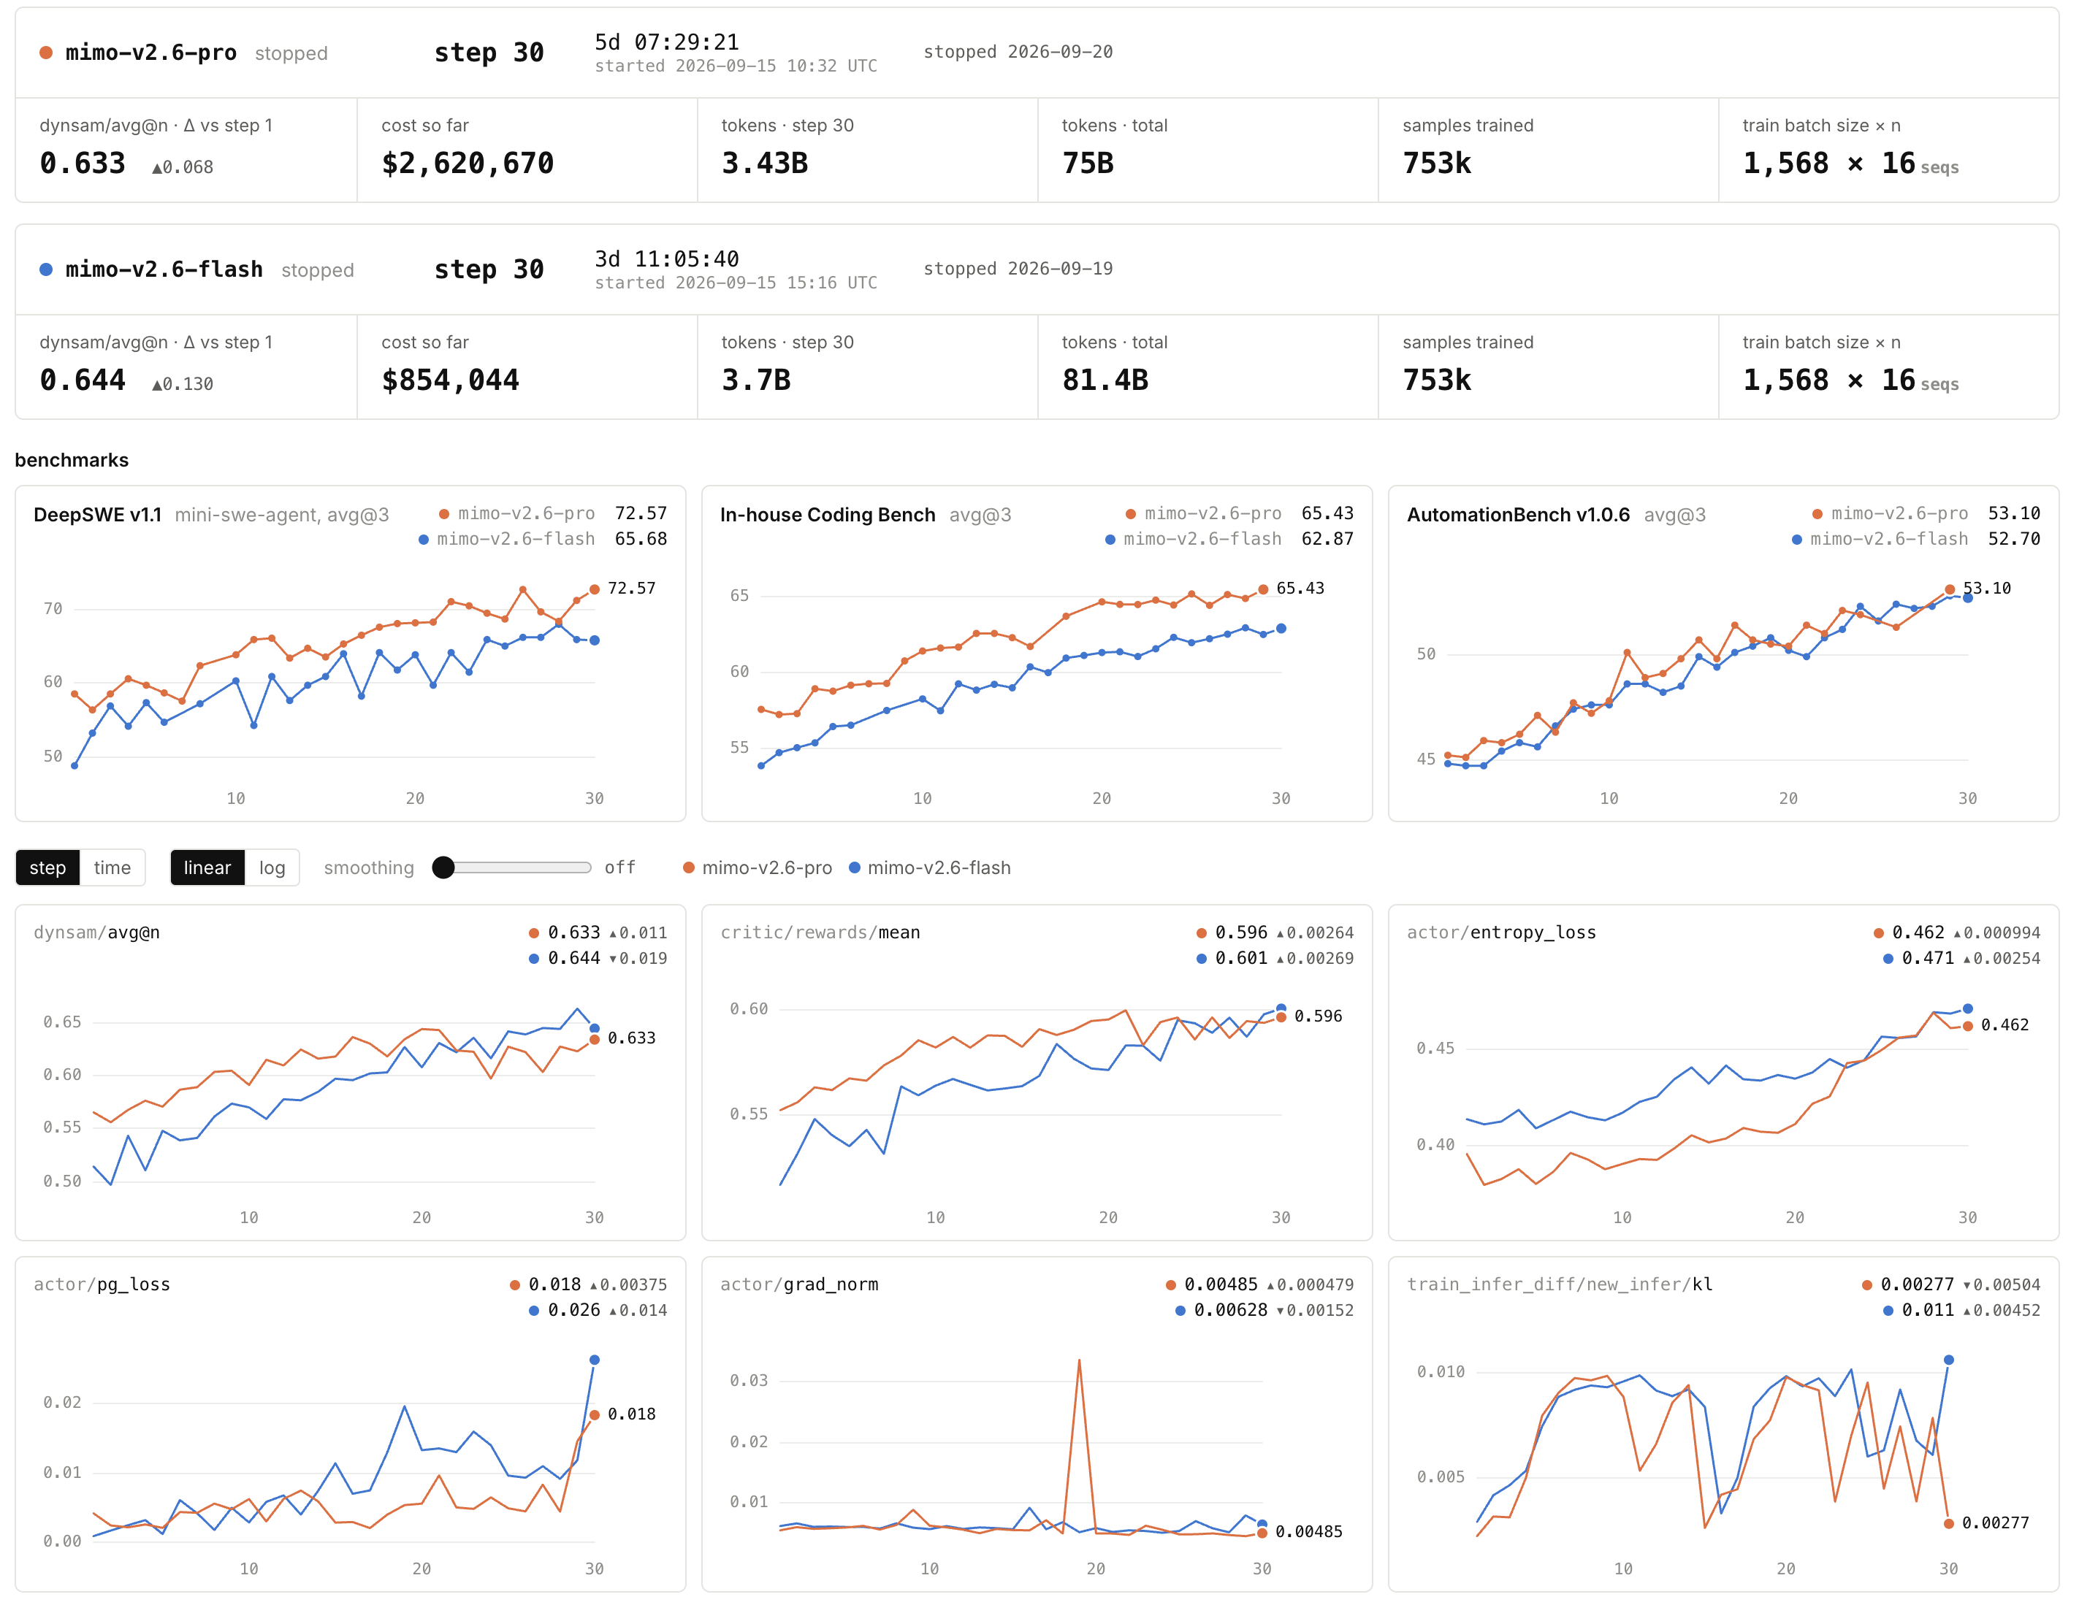Screen dimensions: 2079x1605
Task: Click 'started 2026-09-15 10:32 UTC' text
Action: coord(736,66)
